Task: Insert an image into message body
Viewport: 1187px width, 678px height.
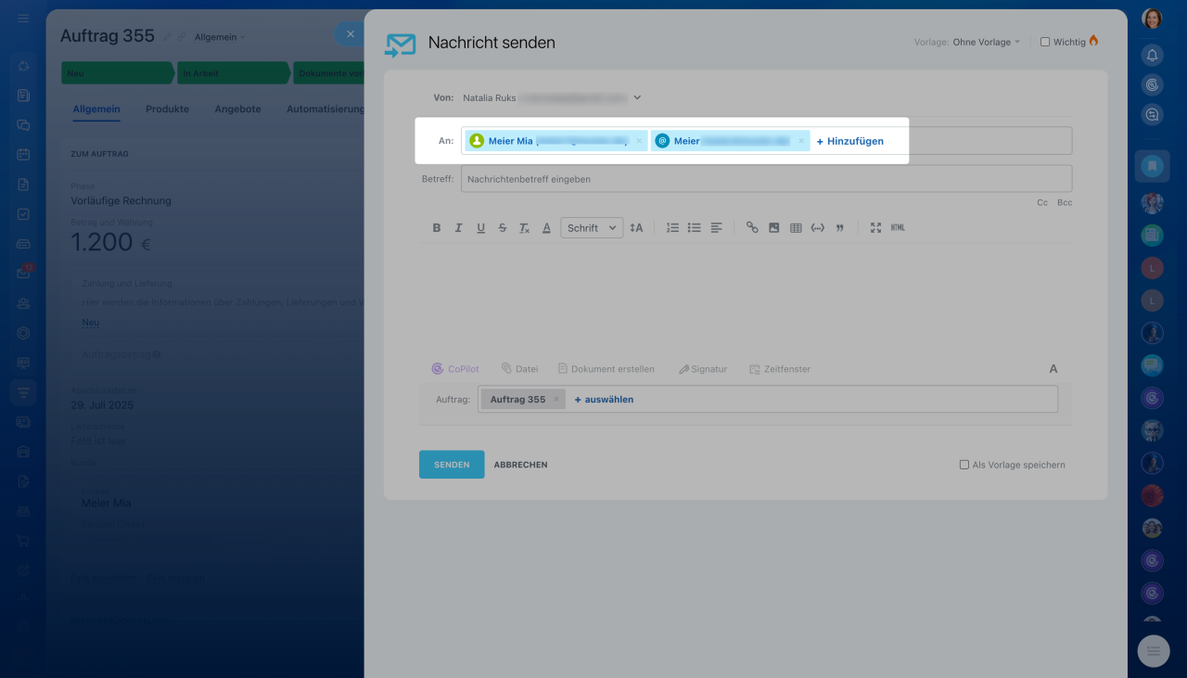Action: pos(773,228)
